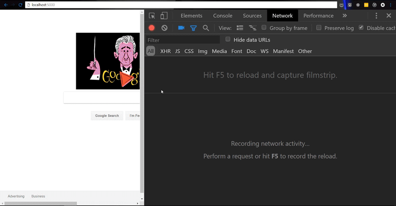Filter requests by Media

coord(219,51)
